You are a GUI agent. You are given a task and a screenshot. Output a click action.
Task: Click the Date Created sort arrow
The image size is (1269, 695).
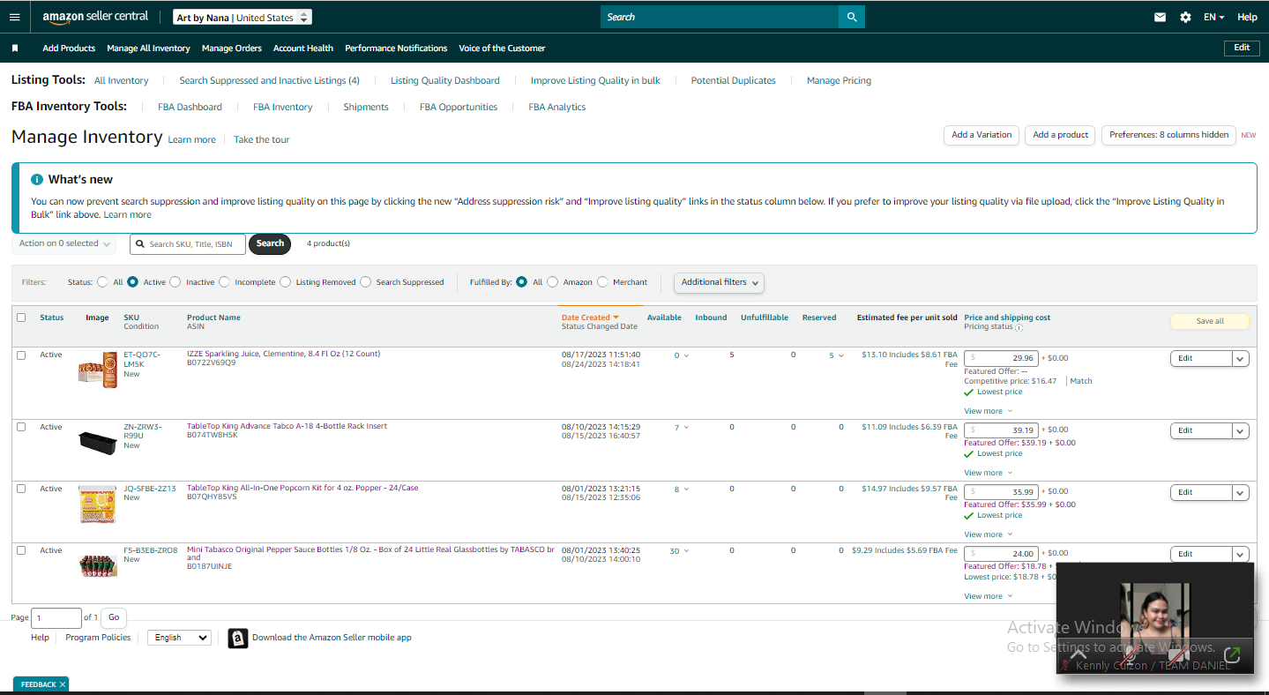[x=616, y=318]
